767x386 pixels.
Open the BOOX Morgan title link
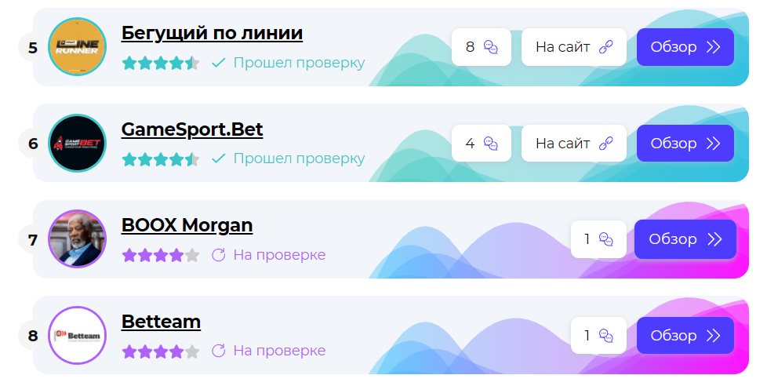(187, 225)
